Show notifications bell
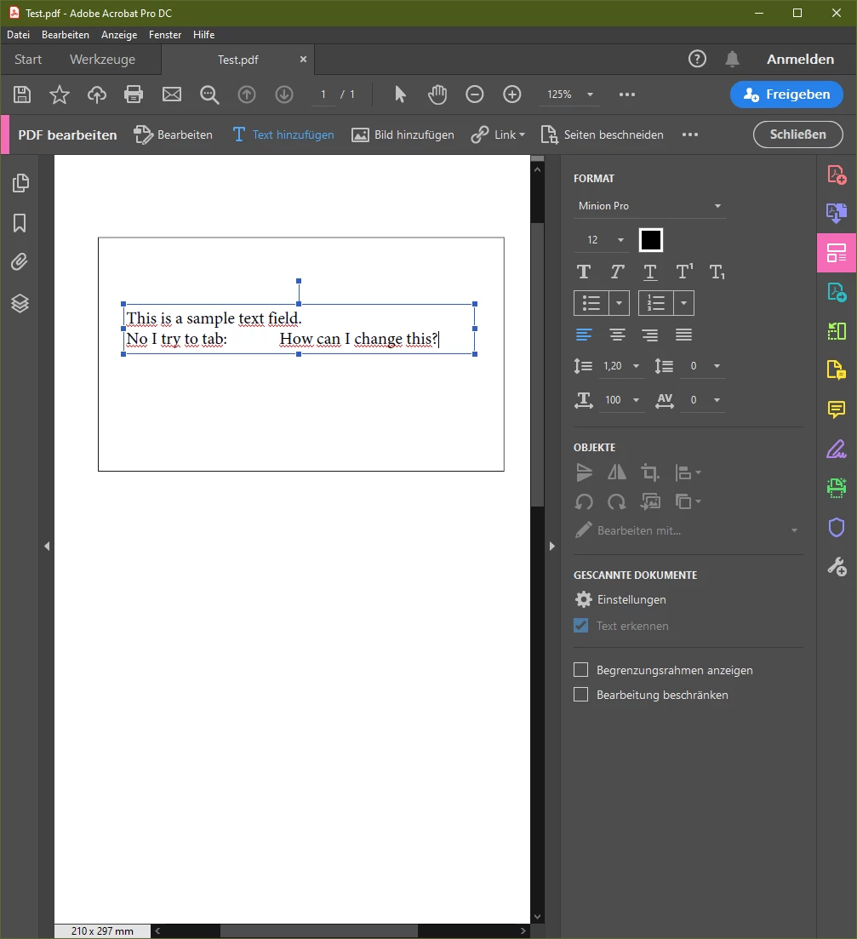The width and height of the screenshot is (857, 939). 732,59
